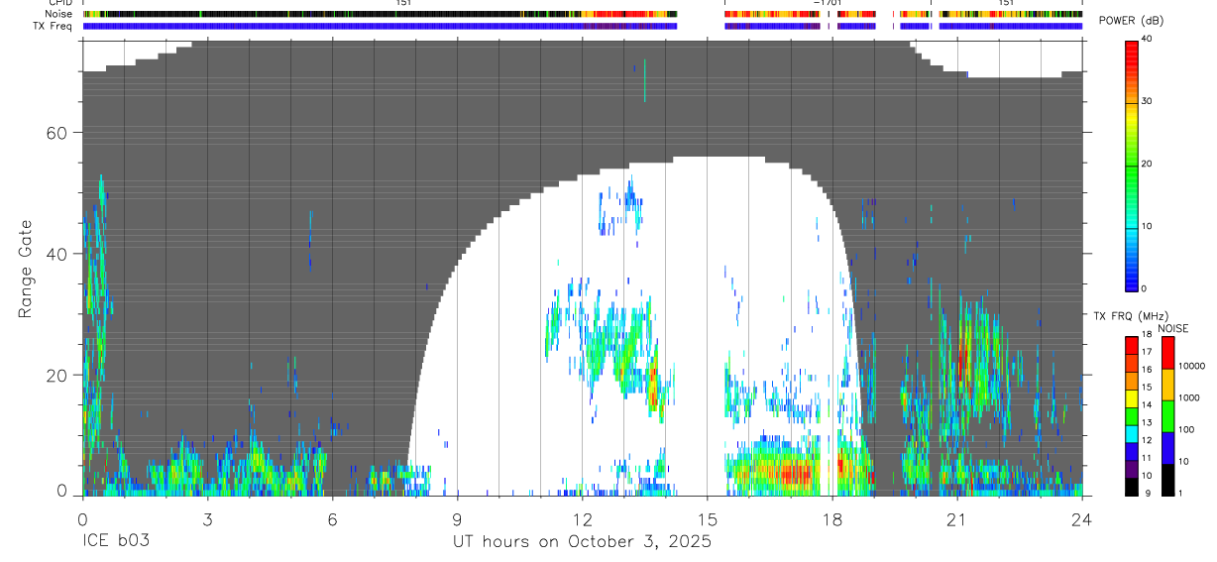
Task: Click x-axis tick label '3'
Action: click(207, 518)
